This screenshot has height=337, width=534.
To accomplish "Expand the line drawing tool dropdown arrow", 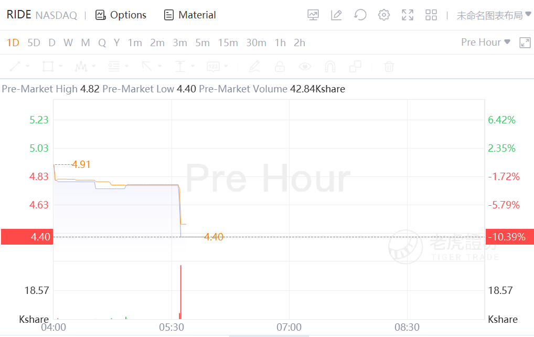I will (28, 66).
